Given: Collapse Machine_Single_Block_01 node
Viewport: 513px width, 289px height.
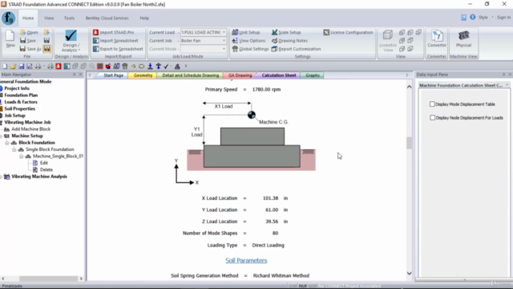Looking at the screenshot, I should click(x=22, y=157).
